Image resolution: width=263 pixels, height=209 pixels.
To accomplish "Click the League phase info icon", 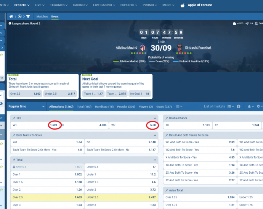I will click(10, 24).
